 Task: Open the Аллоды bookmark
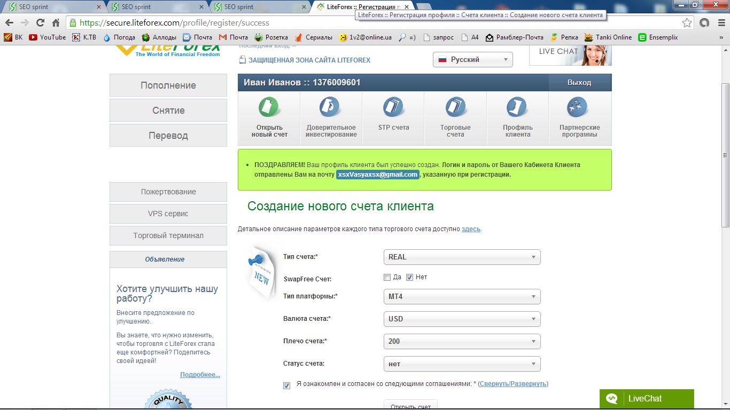coord(159,37)
